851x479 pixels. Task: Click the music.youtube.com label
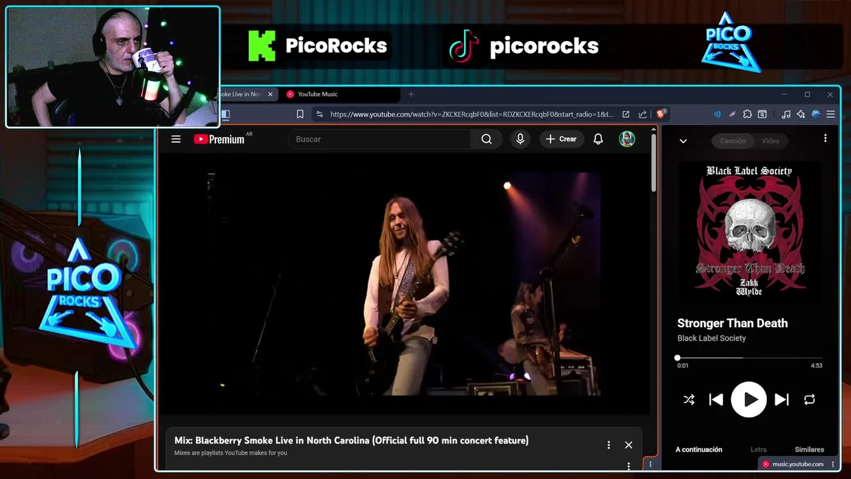coord(798,464)
